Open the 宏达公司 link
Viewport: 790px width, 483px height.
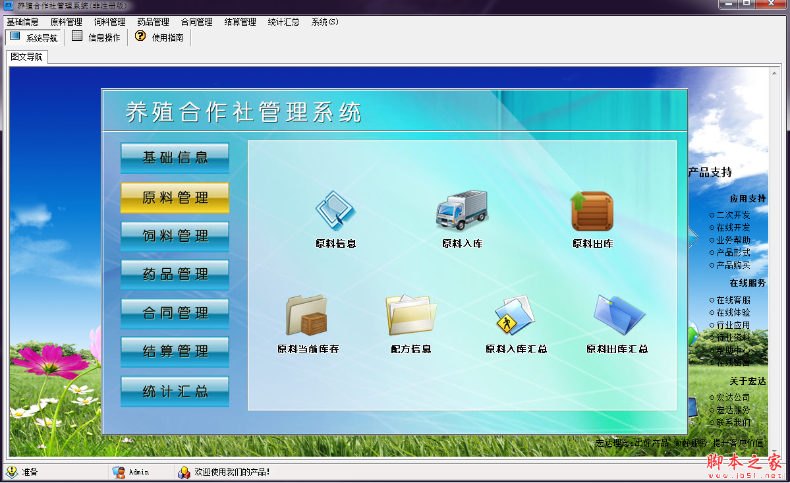(733, 398)
